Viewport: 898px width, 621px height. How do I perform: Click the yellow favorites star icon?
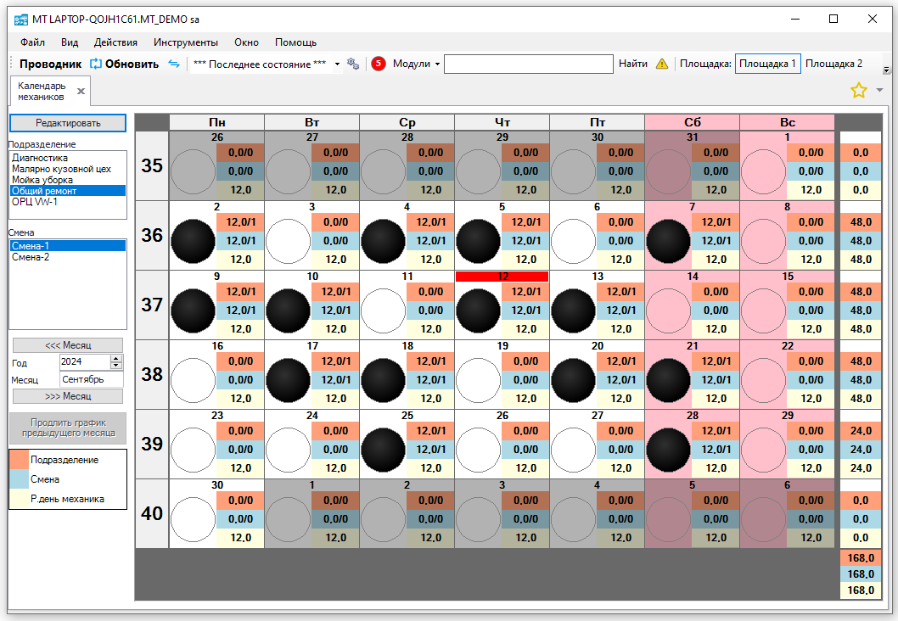point(859,90)
